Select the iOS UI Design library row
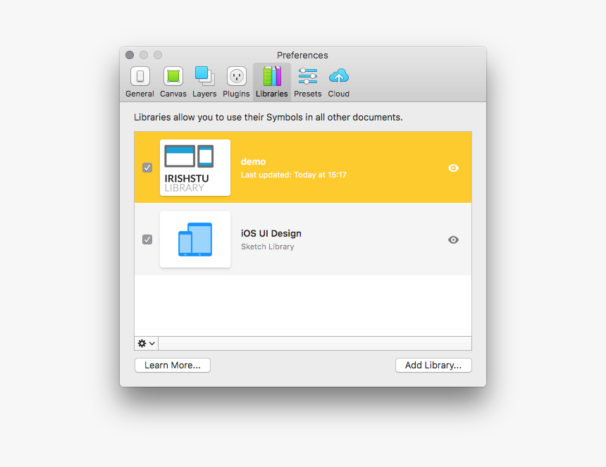Screen dimensions: 606x467 [x=338, y=239]
